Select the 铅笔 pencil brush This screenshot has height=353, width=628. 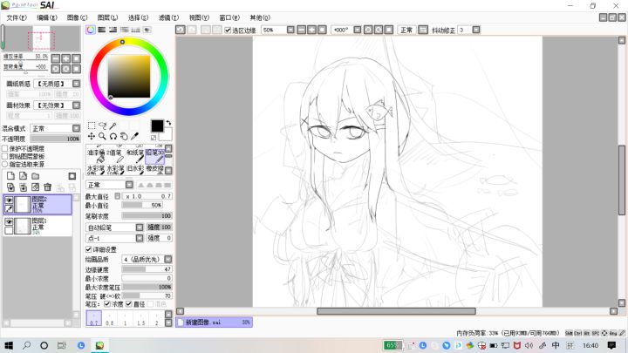(x=155, y=155)
